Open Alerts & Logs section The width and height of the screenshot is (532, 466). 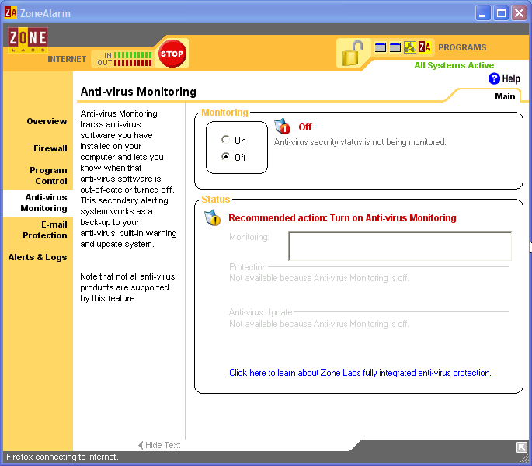point(37,257)
